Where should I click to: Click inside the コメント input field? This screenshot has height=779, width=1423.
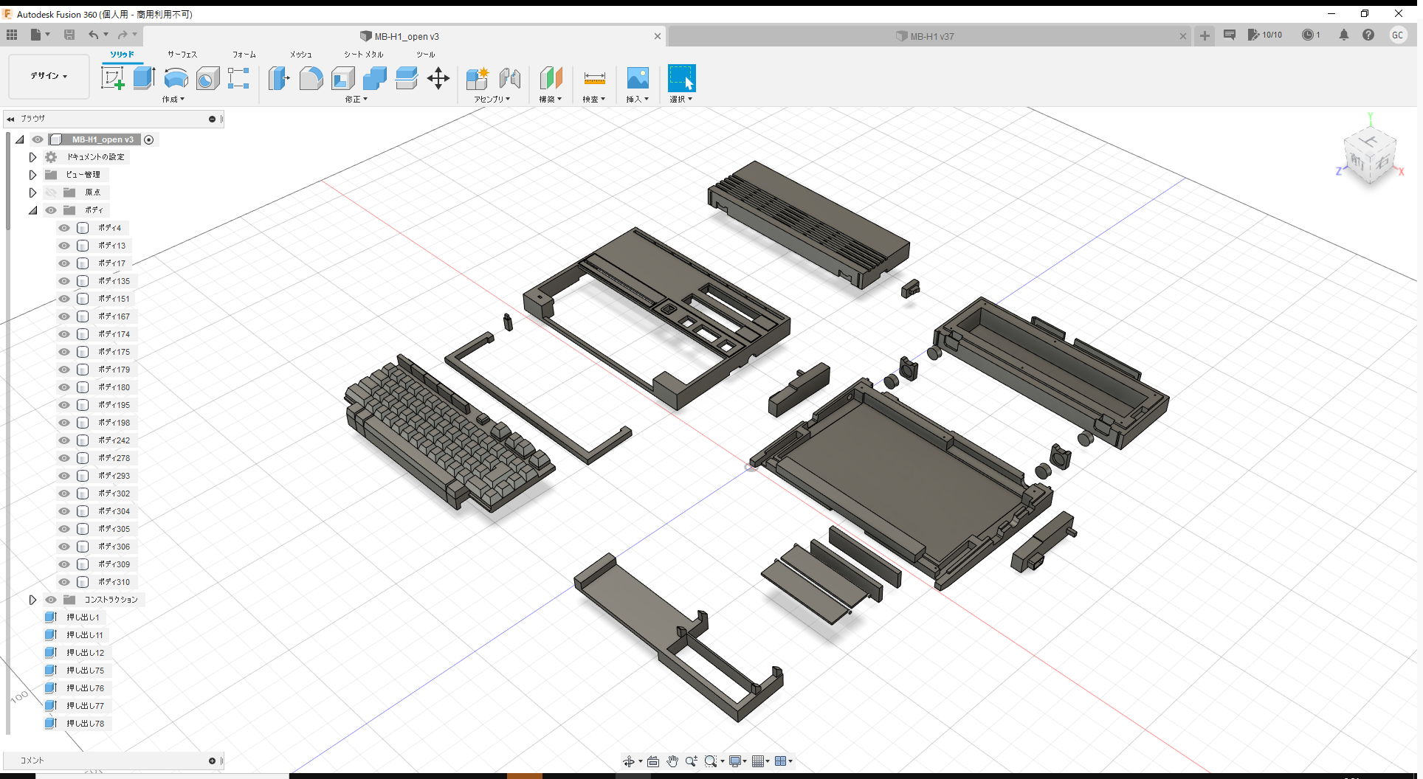(111, 761)
